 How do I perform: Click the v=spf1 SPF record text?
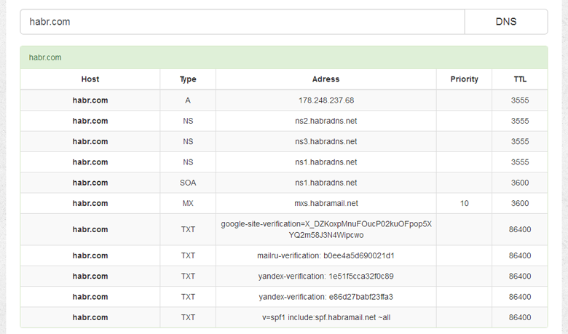(x=326, y=317)
